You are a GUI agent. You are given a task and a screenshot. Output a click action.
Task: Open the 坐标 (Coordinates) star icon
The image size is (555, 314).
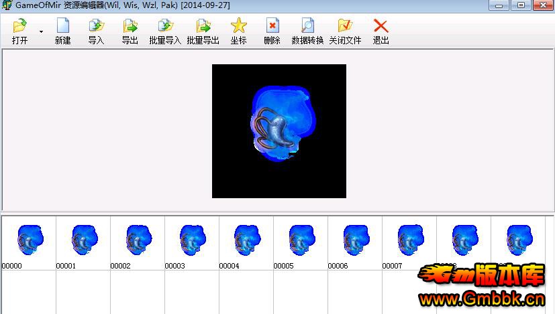point(238,27)
